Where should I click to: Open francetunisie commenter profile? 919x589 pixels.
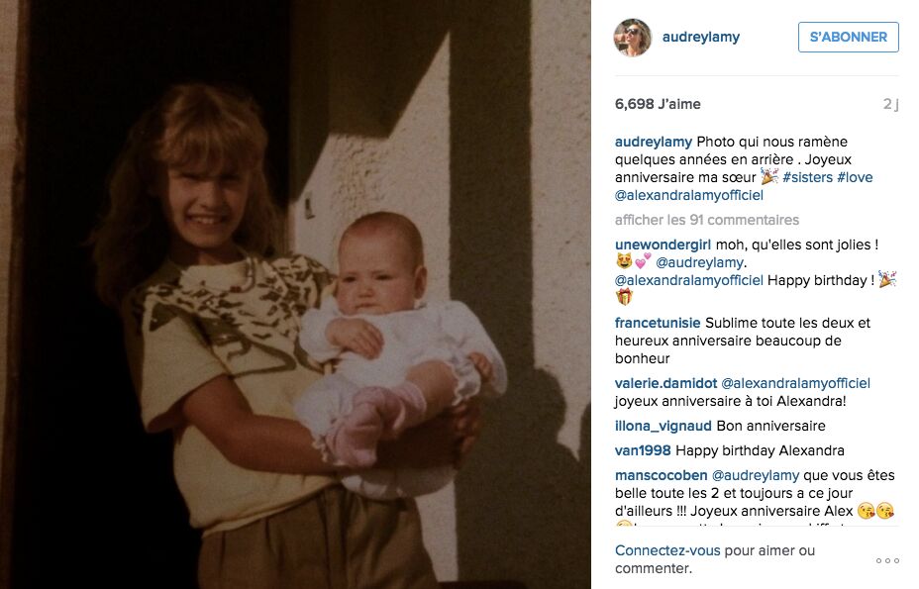coord(658,323)
